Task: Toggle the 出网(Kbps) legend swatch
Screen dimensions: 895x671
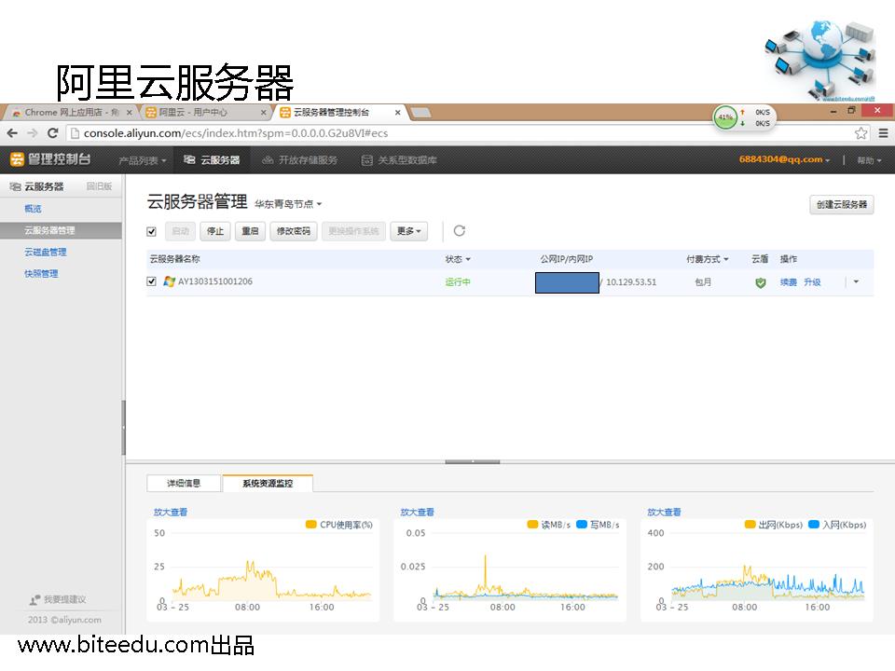Action: [750, 525]
